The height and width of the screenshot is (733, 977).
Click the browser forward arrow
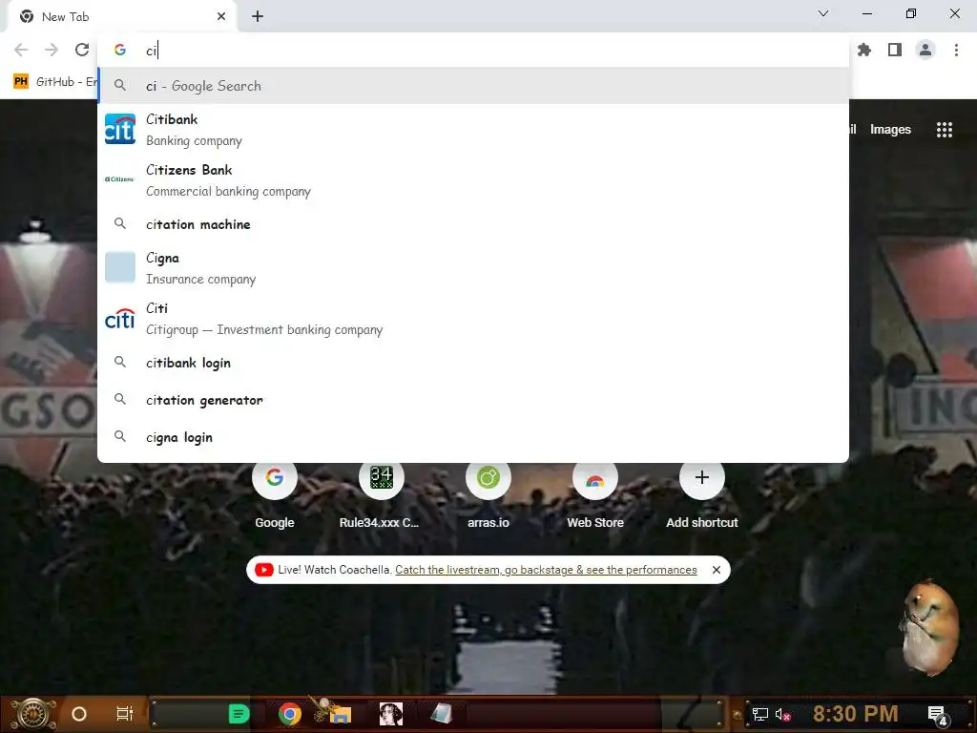point(52,50)
